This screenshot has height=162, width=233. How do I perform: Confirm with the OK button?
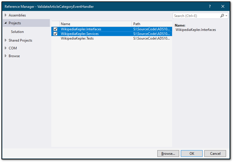192,154
